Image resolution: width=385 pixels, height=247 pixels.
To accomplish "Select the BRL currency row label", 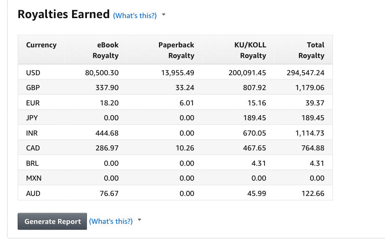I will [33, 163].
